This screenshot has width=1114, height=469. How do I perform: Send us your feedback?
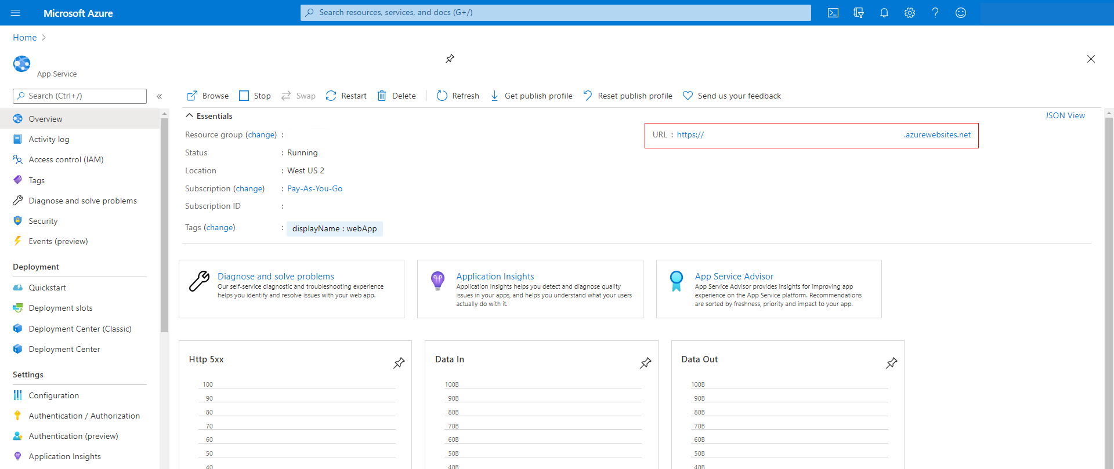click(732, 96)
